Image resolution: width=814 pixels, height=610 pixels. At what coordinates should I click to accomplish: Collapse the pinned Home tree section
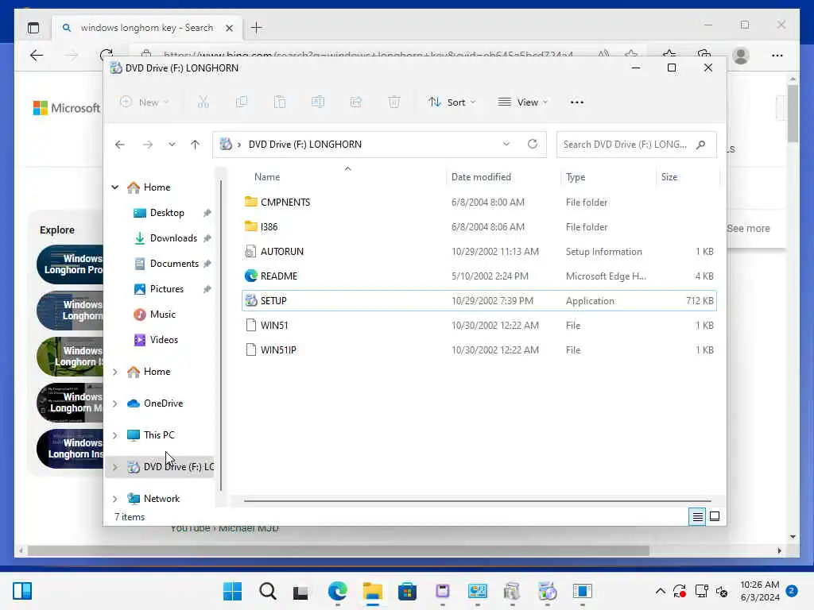pyautogui.click(x=115, y=187)
